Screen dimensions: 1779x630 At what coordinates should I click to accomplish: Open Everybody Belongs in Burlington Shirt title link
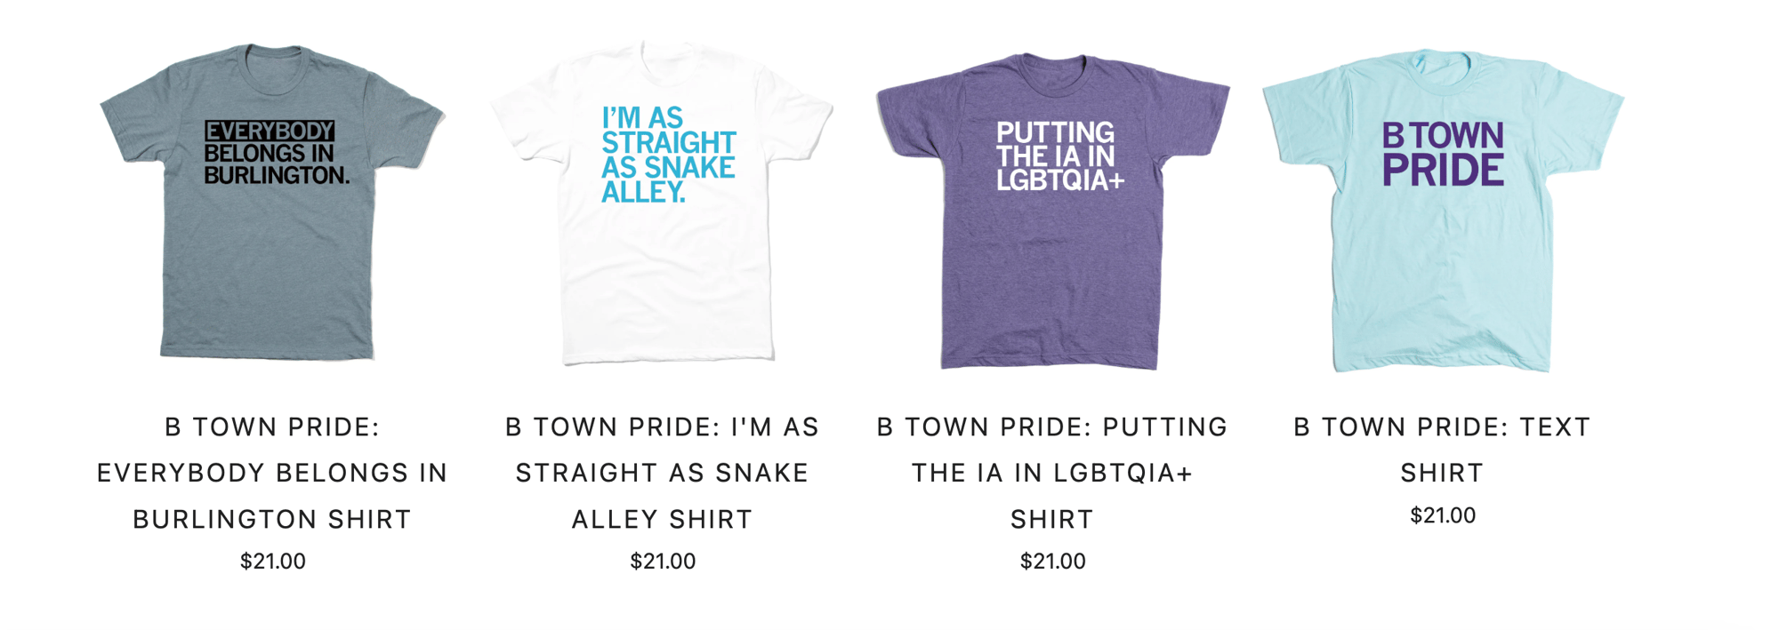click(x=272, y=473)
